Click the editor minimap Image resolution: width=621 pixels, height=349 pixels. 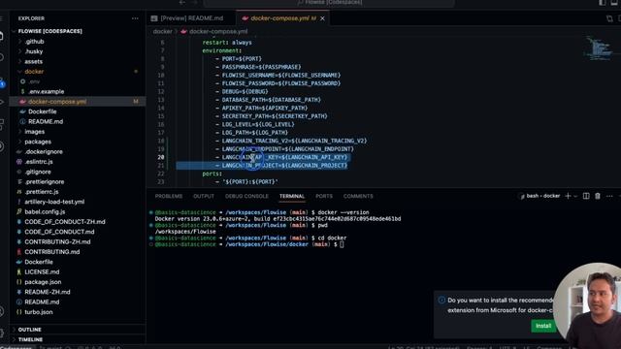[x=600, y=48]
